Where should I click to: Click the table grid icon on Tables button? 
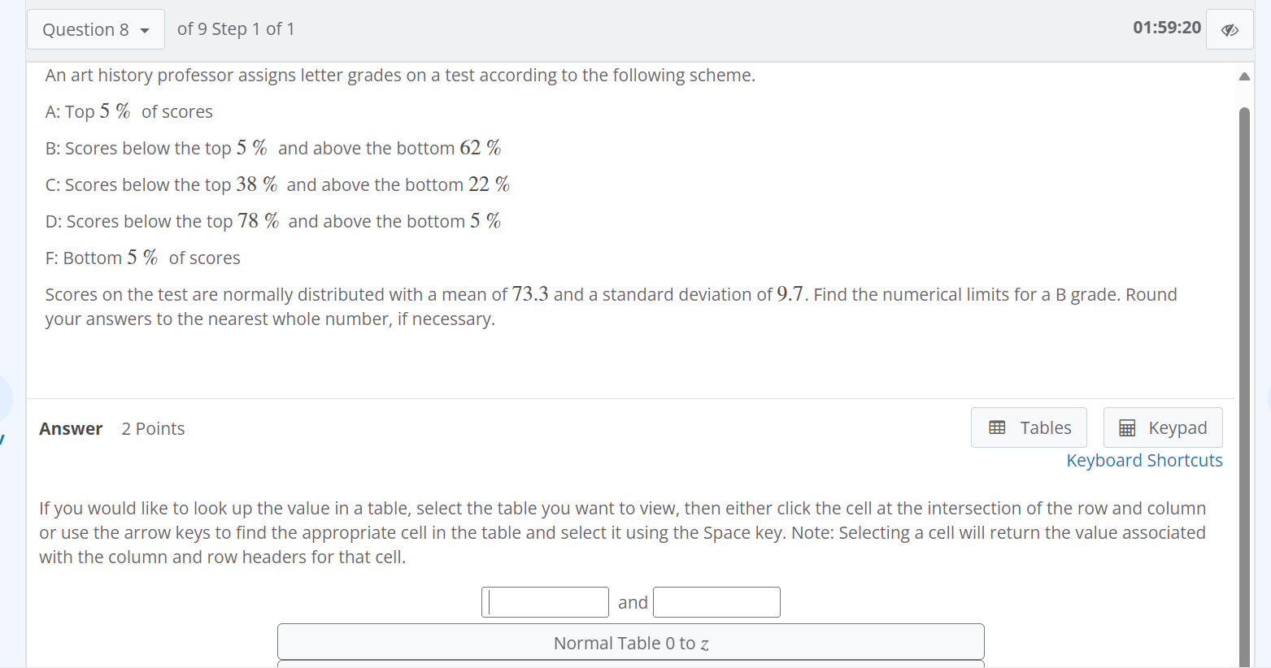(x=998, y=427)
